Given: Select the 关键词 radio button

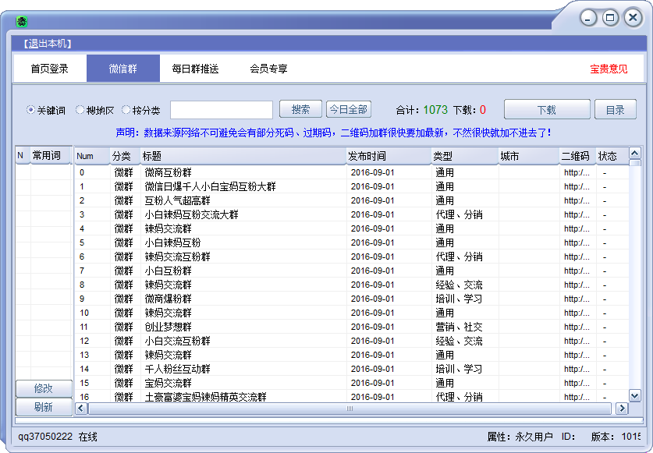Looking at the screenshot, I should [31, 110].
